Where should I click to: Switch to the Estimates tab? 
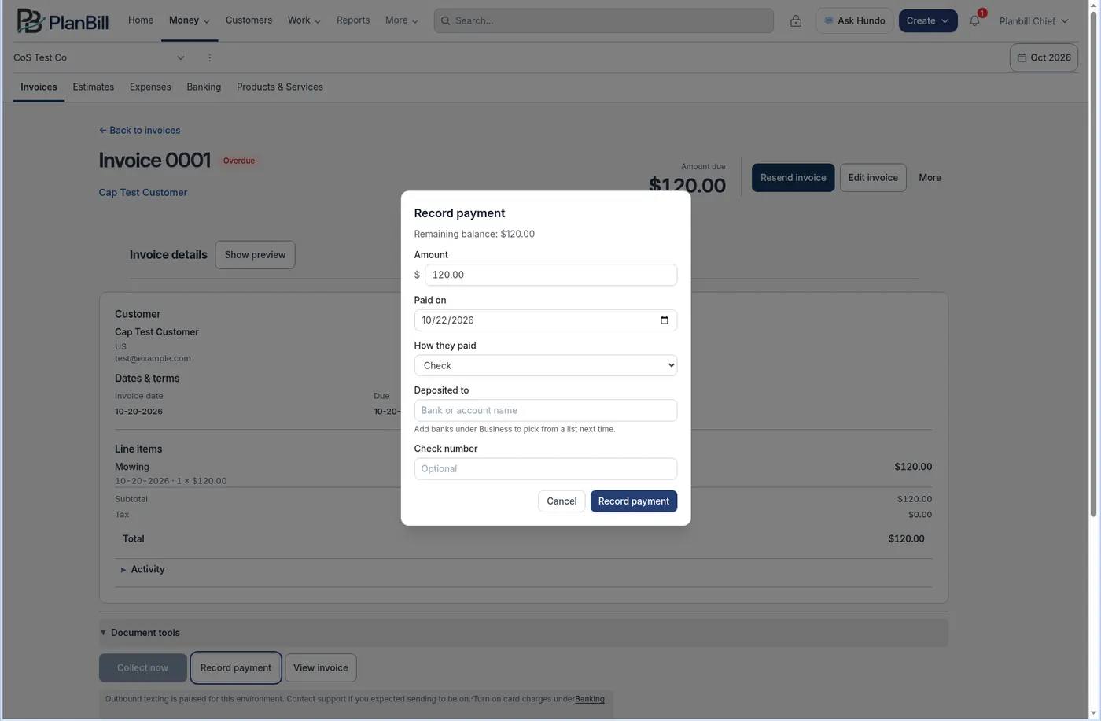94,87
